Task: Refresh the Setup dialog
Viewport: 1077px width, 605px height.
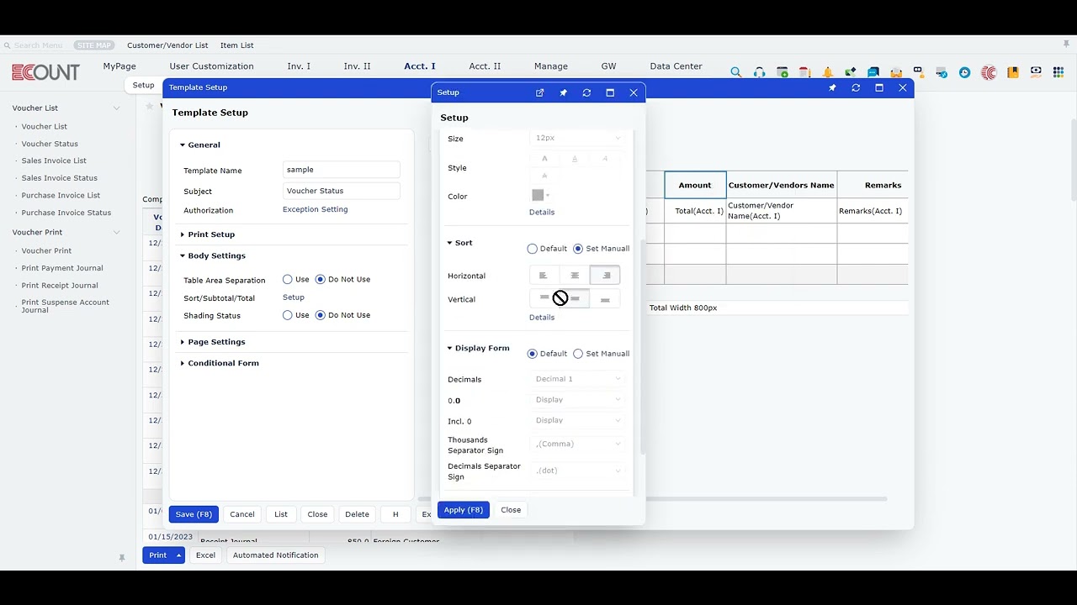Action: point(586,92)
